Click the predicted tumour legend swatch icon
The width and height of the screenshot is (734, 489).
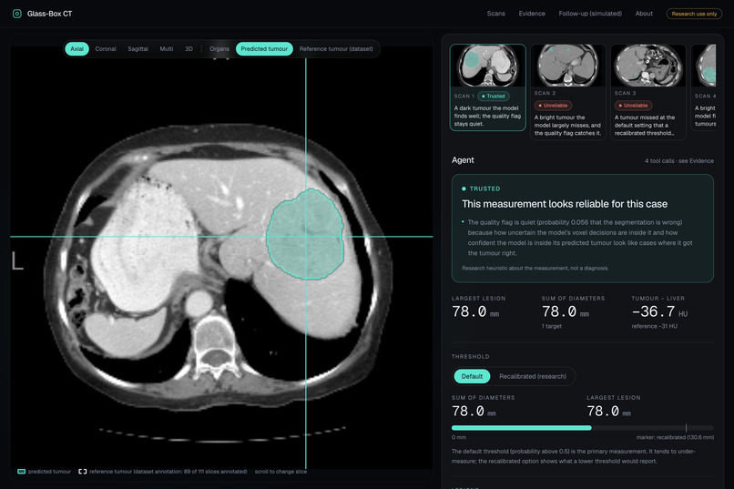(x=21, y=471)
